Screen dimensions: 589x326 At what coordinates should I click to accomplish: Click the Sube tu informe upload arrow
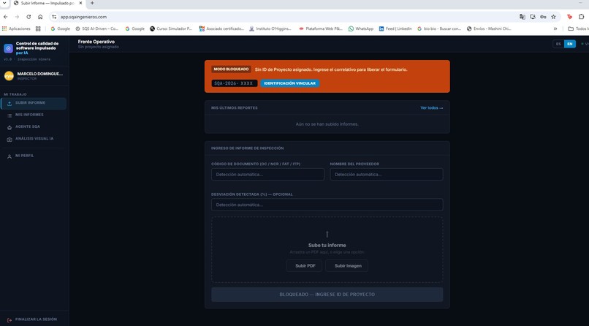[x=327, y=235]
